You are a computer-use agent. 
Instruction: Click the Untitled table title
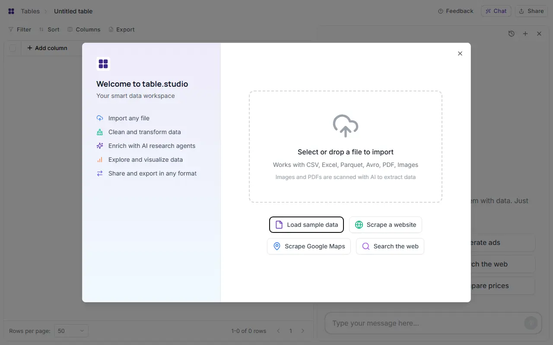pyautogui.click(x=73, y=11)
